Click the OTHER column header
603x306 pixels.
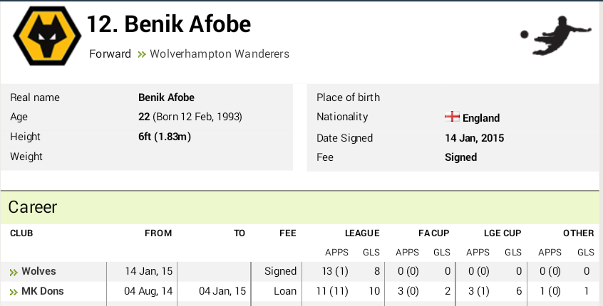[578, 233]
